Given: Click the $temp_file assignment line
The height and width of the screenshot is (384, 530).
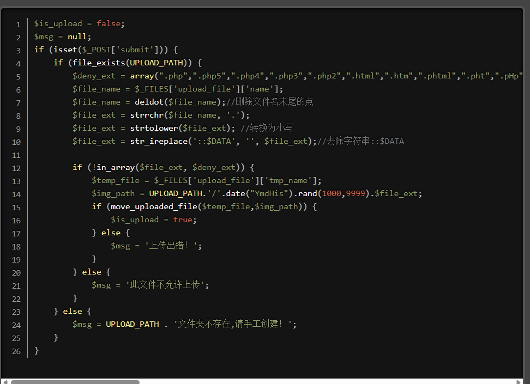Looking at the screenshot, I should coord(207,181).
